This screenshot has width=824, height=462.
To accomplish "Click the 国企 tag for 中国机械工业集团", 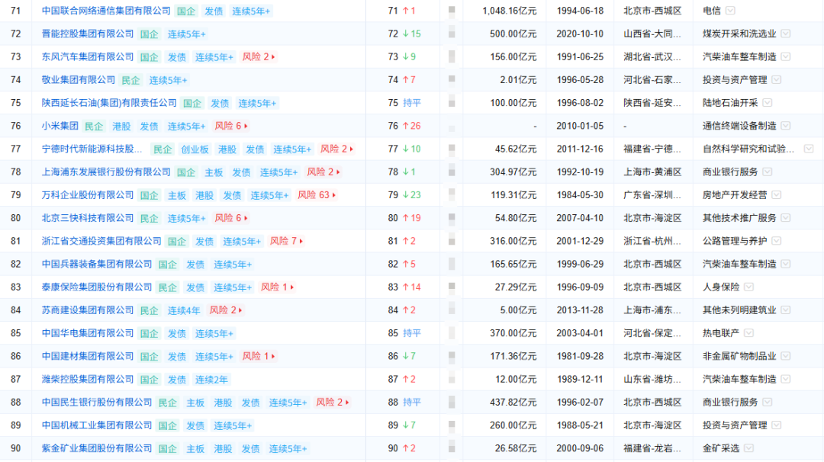I will point(168,425).
